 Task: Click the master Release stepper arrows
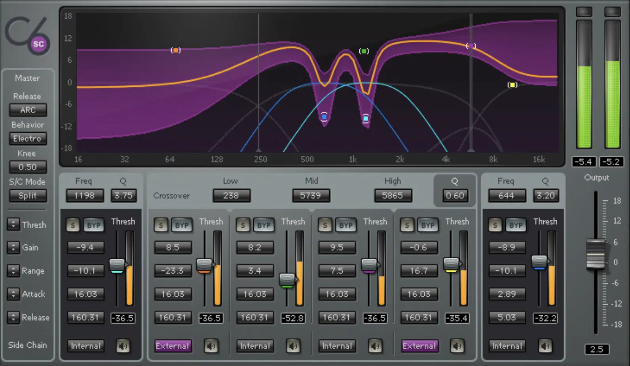coord(13,317)
